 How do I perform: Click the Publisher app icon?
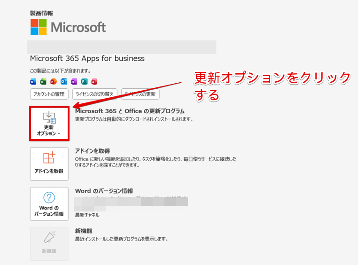tap(84, 81)
